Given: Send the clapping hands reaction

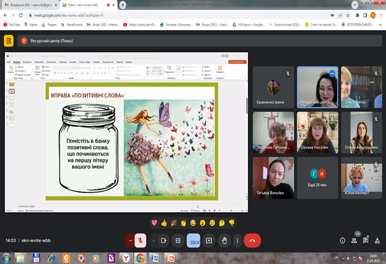Looking at the screenshot, I should point(183,223).
